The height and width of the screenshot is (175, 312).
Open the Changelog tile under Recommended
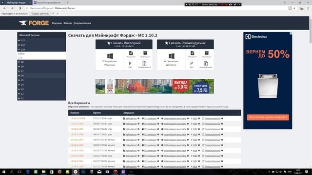(x=192, y=54)
